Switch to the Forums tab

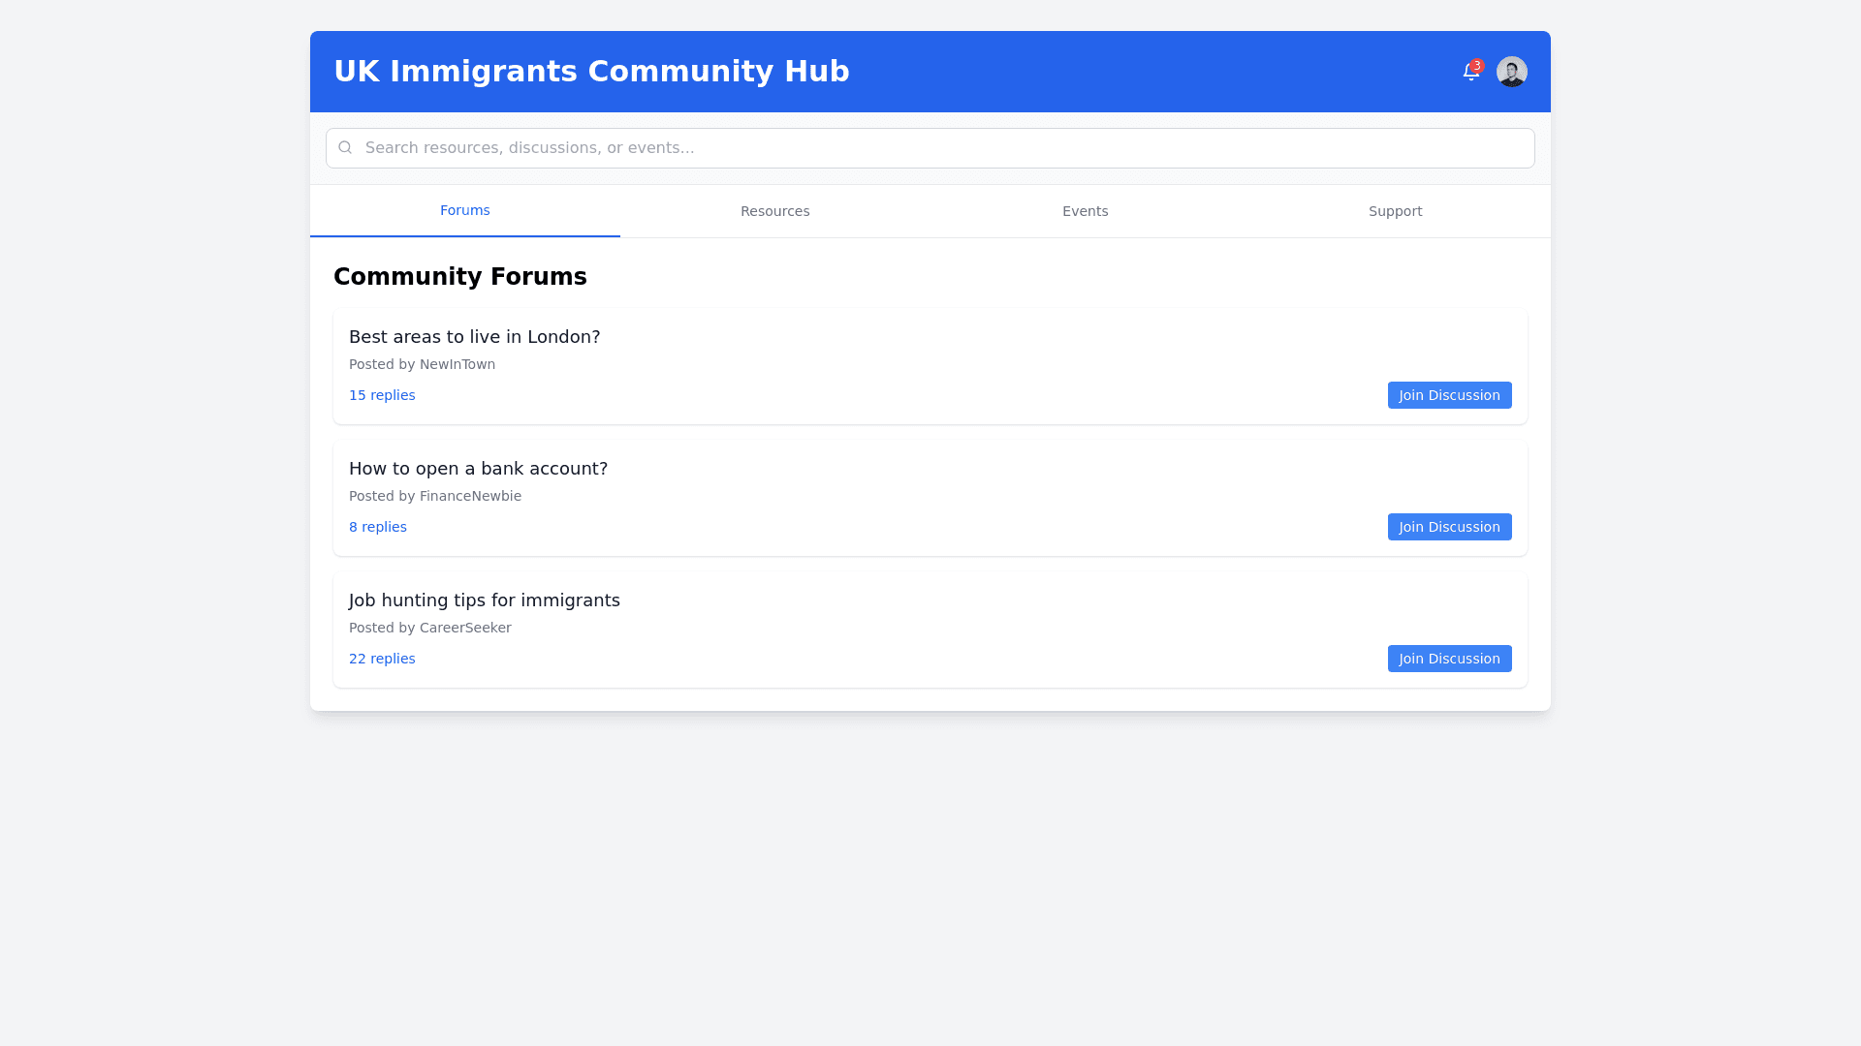[x=464, y=211]
